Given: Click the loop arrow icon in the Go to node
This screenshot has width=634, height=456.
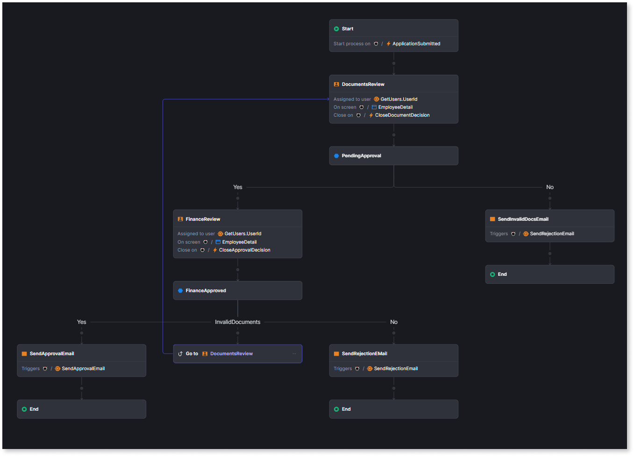Looking at the screenshot, I should (180, 353).
